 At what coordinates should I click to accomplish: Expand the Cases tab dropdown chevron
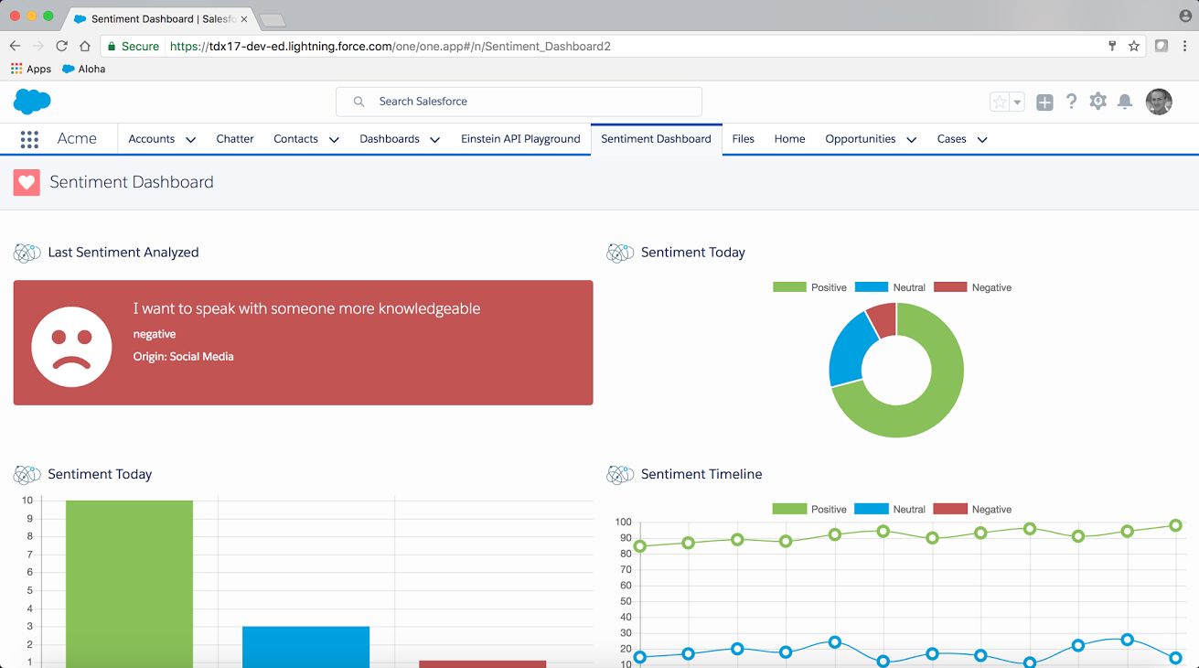click(982, 140)
